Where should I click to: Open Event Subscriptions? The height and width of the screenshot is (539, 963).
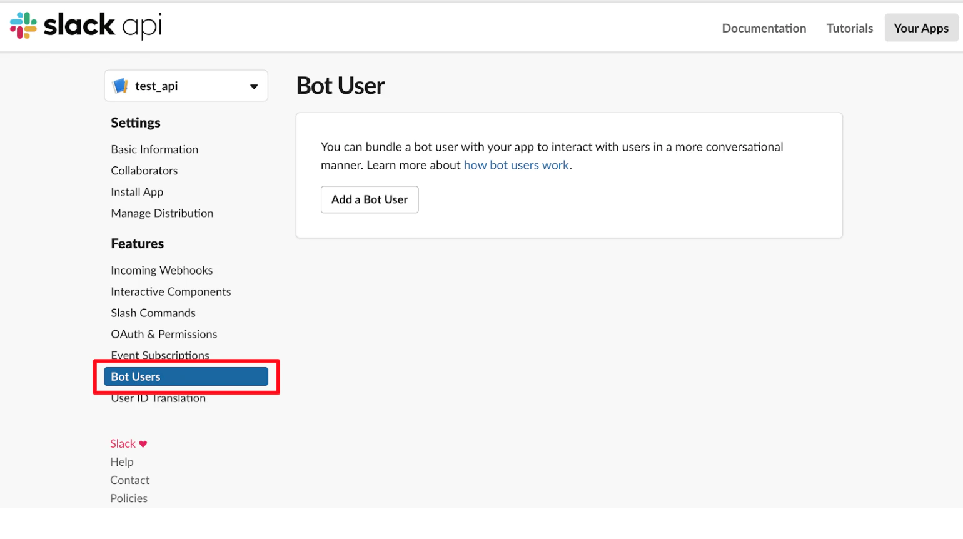pos(160,355)
